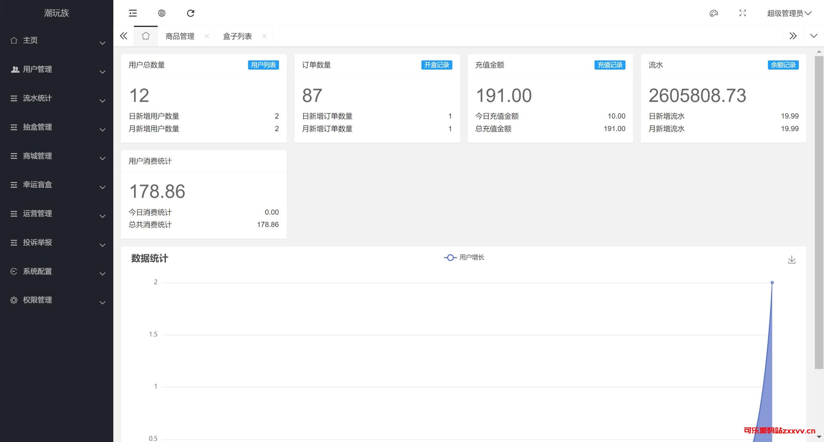Open the 余额记录 badge link

coord(783,65)
